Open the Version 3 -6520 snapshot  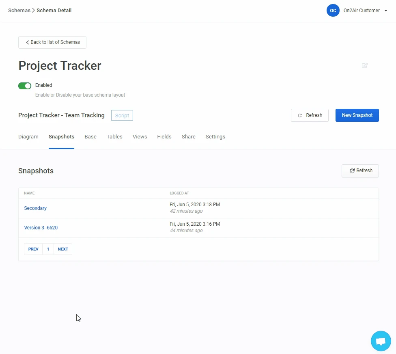pyautogui.click(x=41, y=228)
